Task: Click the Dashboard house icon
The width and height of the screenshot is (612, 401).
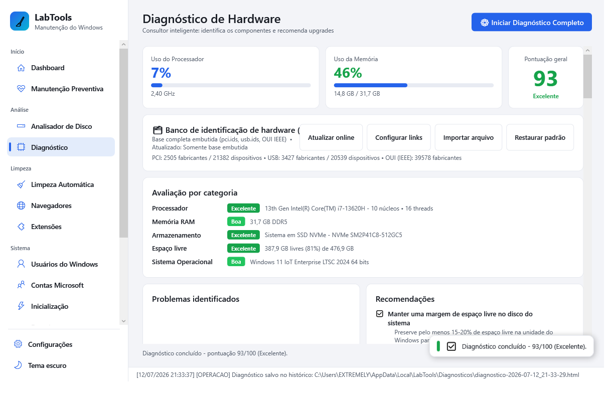Action: click(x=21, y=68)
